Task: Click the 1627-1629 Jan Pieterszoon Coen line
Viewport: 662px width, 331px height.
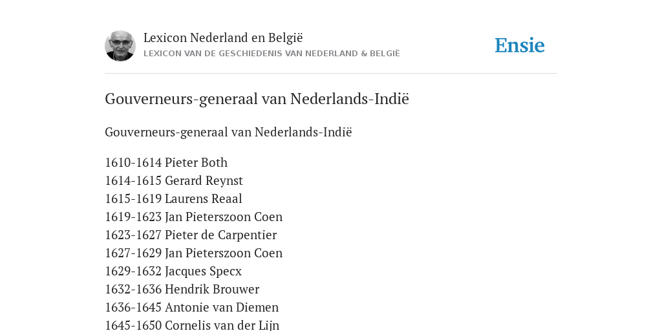Action: click(194, 253)
